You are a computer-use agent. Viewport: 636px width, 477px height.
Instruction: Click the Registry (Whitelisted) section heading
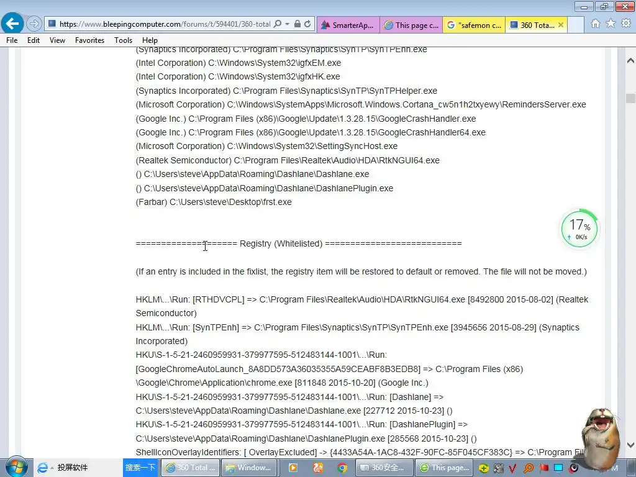(299, 243)
